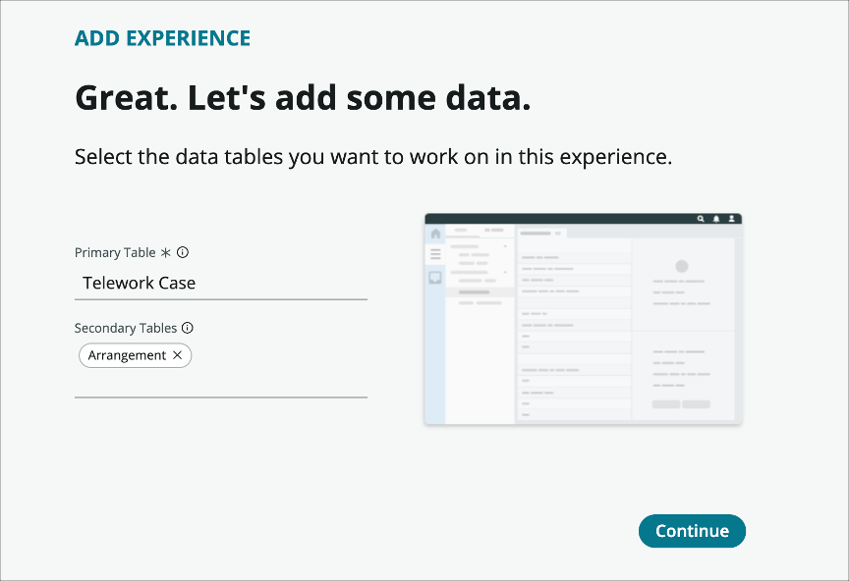Select the Arrangement chip label

click(127, 355)
